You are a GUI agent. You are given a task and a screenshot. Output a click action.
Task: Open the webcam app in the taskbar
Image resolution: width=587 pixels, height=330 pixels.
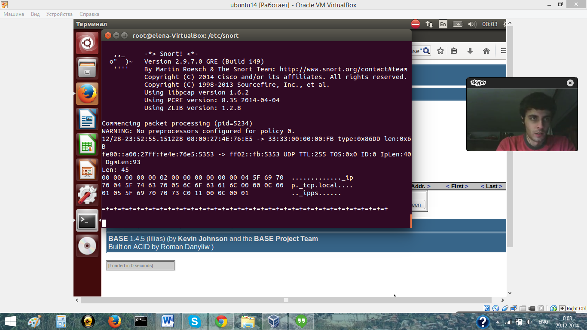pos(88,321)
